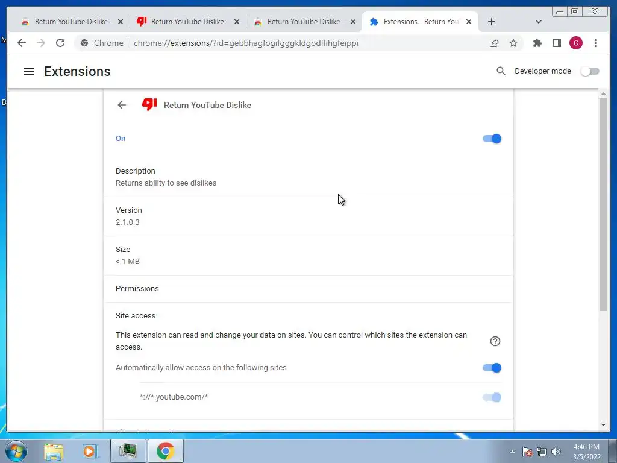Click the Permissions heading

click(137, 289)
